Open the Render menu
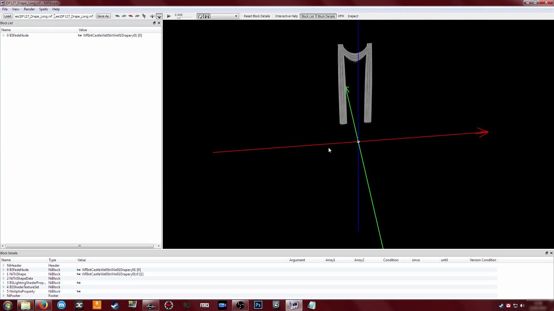 pos(29,9)
